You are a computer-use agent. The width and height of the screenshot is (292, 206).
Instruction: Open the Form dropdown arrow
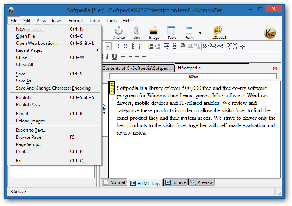click(x=200, y=33)
